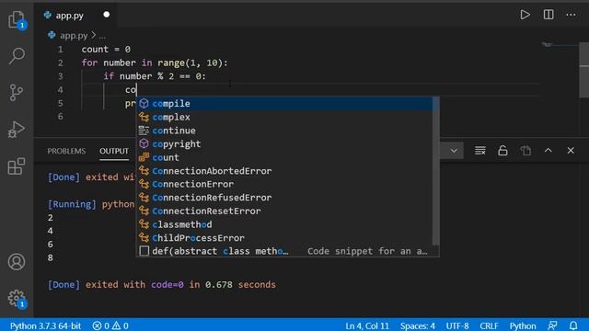Choose compile from suggestions
The height and width of the screenshot is (331, 589).
point(284,104)
